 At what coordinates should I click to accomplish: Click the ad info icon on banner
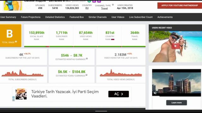click(13, 97)
